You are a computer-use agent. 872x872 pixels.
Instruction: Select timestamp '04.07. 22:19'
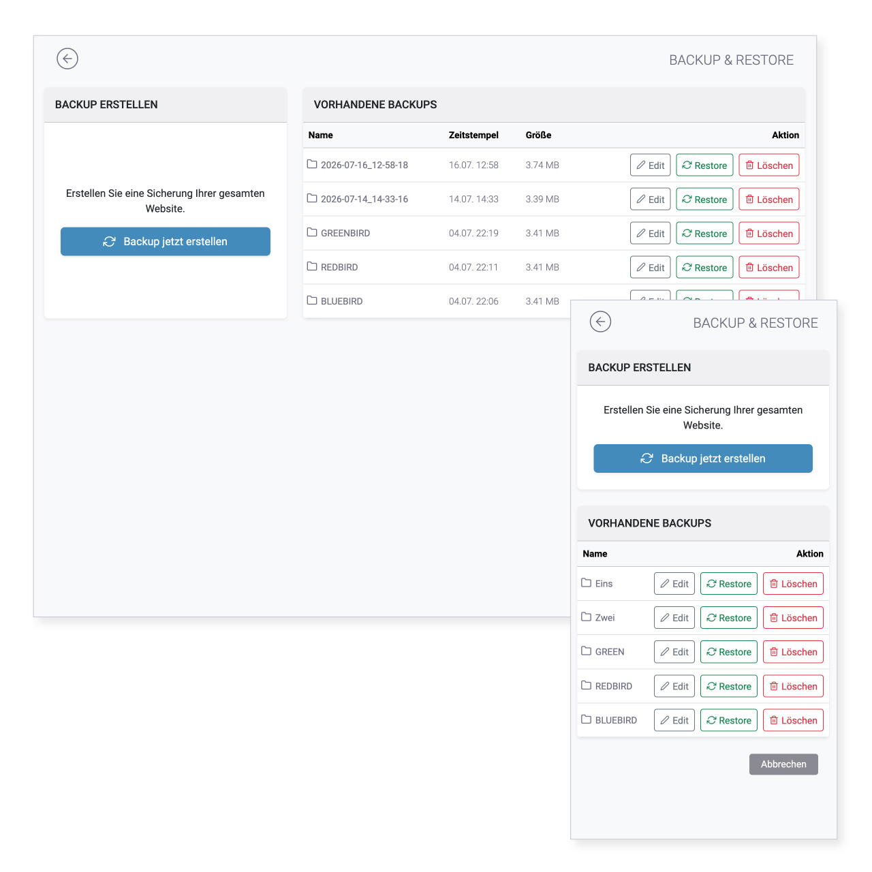473,233
